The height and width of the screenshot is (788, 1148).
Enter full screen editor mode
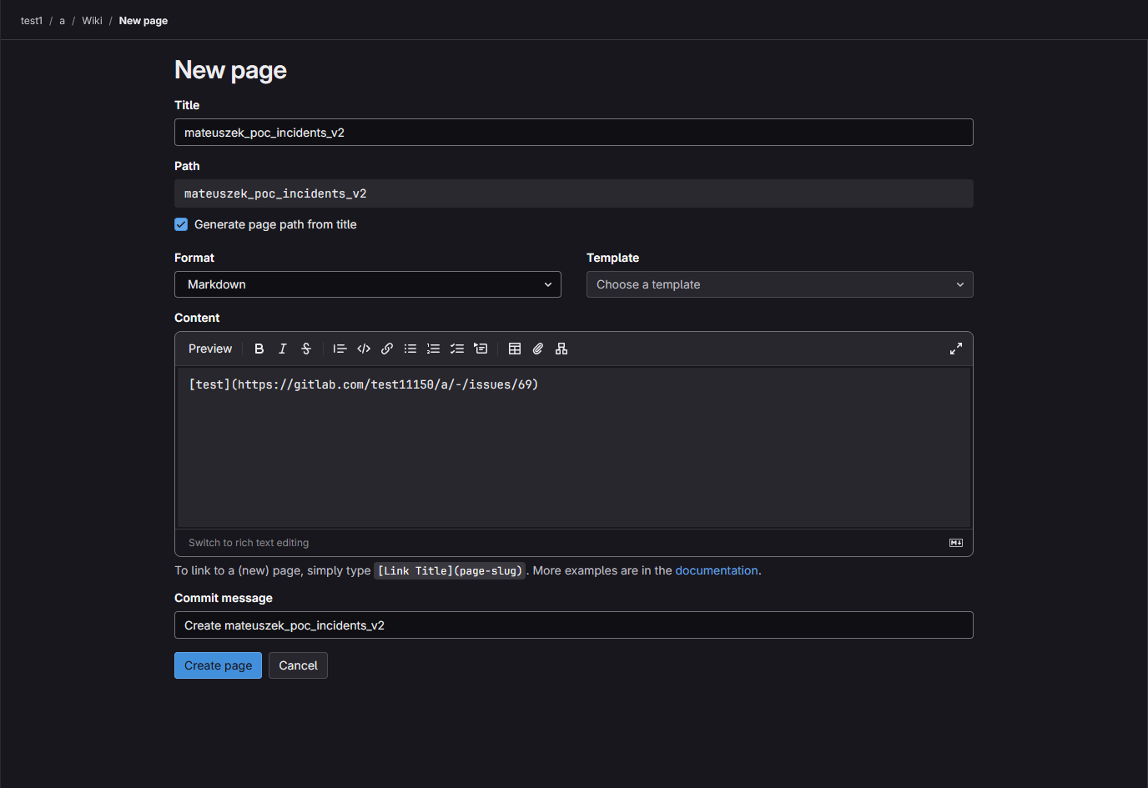pos(956,349)
